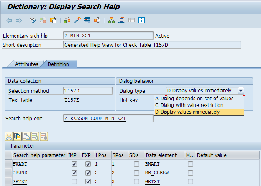Toggle EXP checkbox for GRUND
This screenshot has width=261, height=186.
pos(88,173)
